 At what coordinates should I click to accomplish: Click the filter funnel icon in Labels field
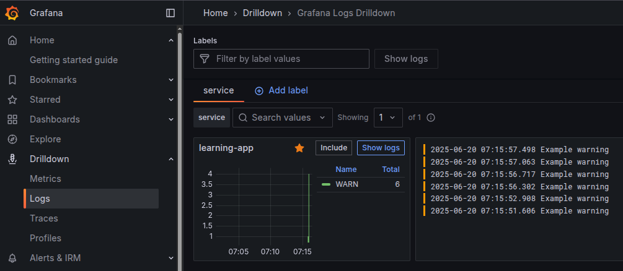204,59
